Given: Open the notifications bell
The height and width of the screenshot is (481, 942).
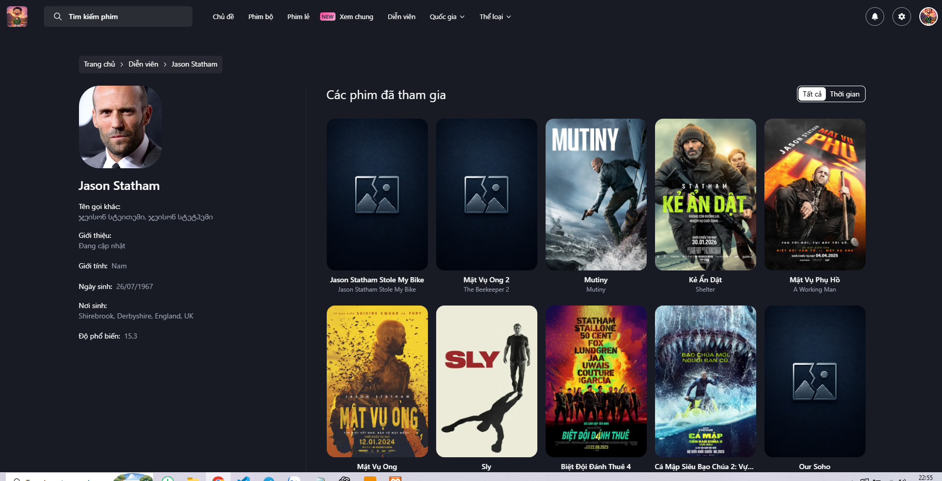Looking at the screenshot, I should tap(875, 17).
